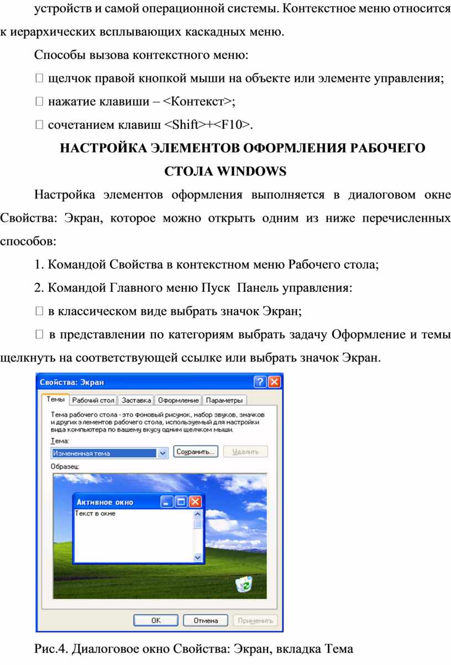Click the recycle bin icon in the preview
This screenshot has height=665, width=451.
(244, 584)
